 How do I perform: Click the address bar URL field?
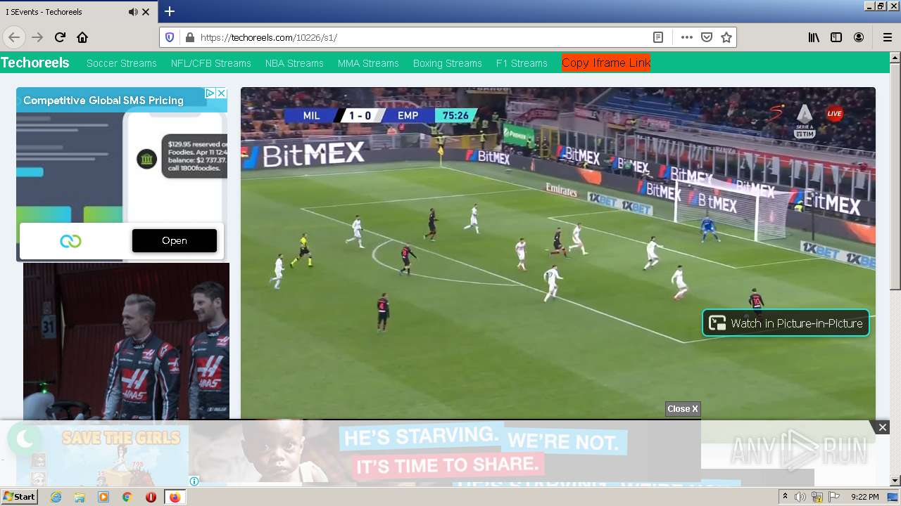click(422, 37)
